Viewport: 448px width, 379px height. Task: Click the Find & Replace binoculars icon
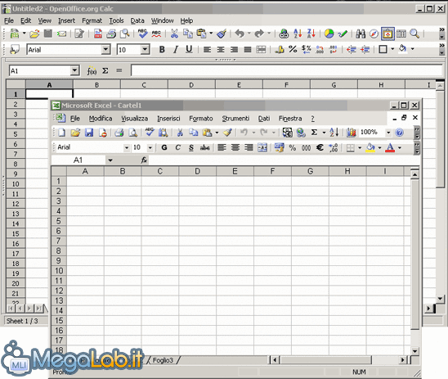361,34
